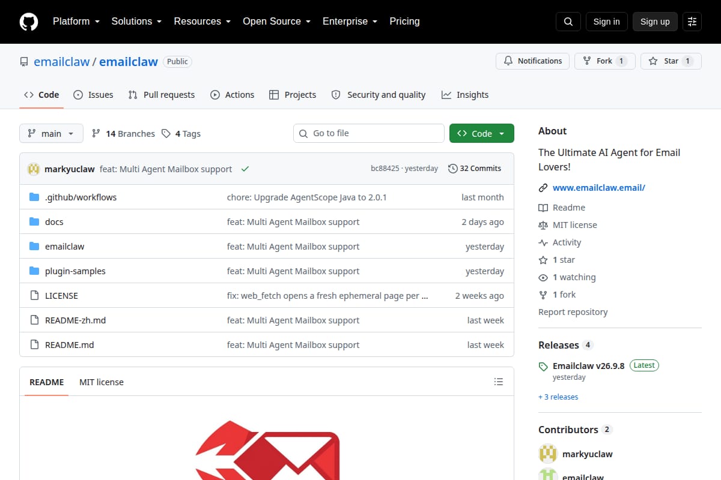Click the repository book icon beside emailclaw
This screenshot has height=480, width=721.
tap(24, 62)
